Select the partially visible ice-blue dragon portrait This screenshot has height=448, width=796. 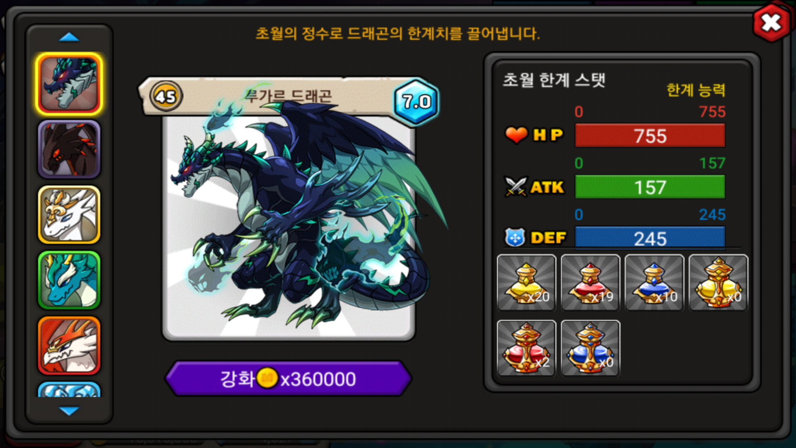tap(69, 390)
